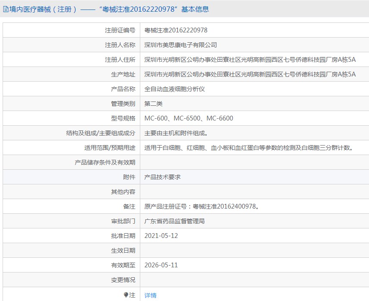Click the 结构及组成/主要组成成分 label
The height and width of the screenshot is (301, 369).
101,133
